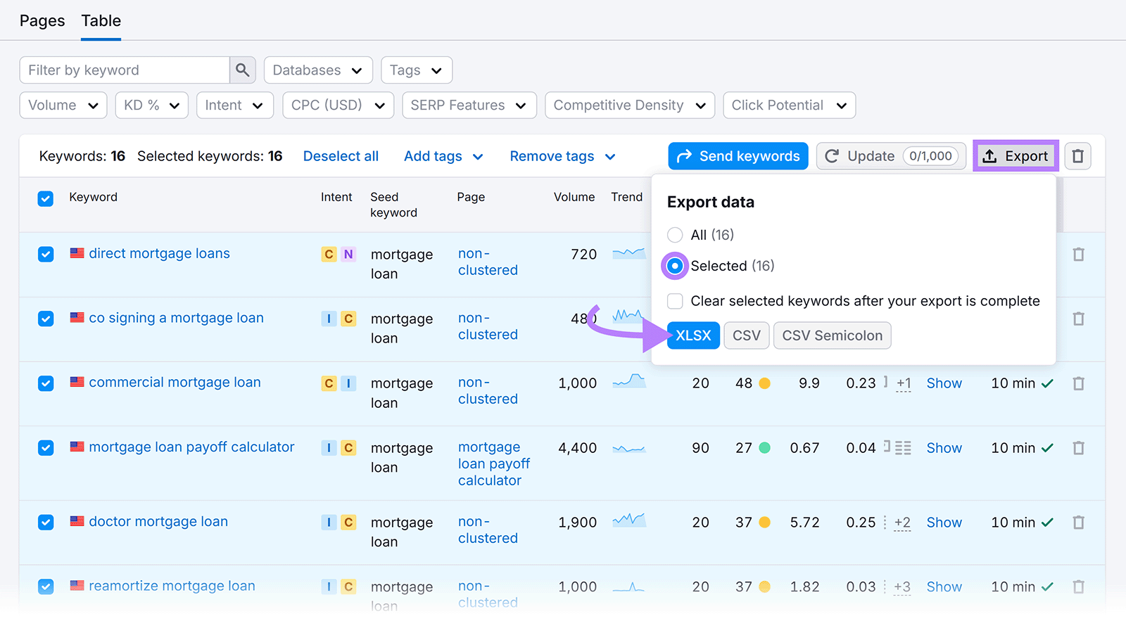
Task: Open the Competitive Density filter
Action: [x=629, y=105]
